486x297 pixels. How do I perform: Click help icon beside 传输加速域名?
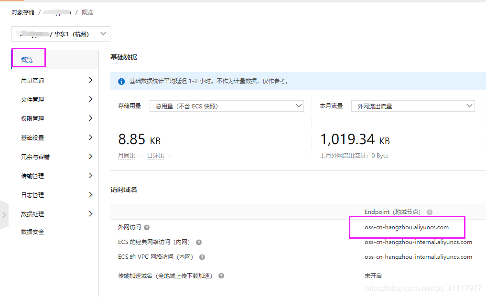(221, 276)
